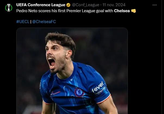Open the Pedro Neto celebration photo
The image size is (164, 114).
(x=72, y=71)
